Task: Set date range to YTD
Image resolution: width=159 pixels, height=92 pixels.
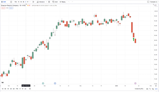Action: click(17, 89)
